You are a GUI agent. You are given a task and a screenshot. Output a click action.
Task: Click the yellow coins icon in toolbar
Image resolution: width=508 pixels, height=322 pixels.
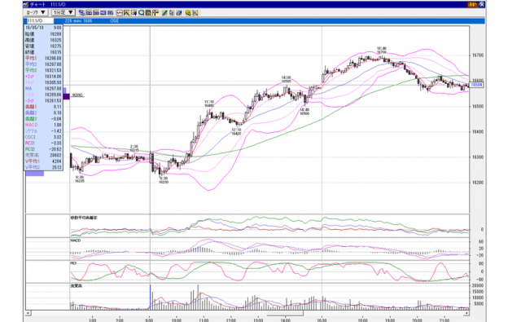point(188,13)
